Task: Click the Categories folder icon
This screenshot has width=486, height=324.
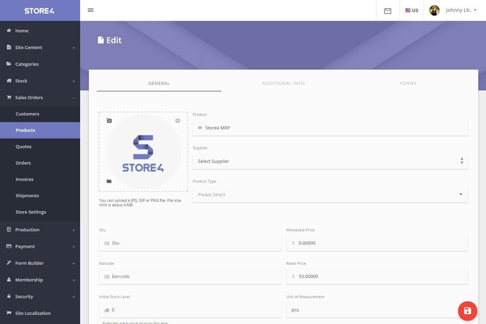Action: tap(9, 64)
